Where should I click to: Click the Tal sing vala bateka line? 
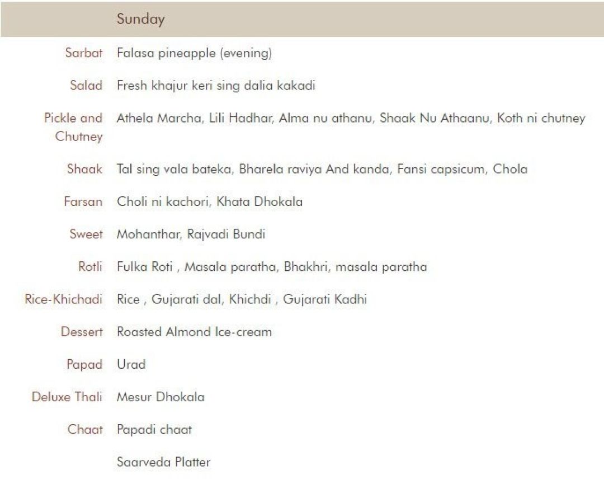point(322,169)
